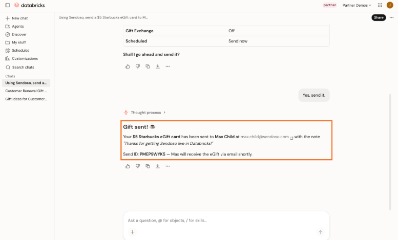Open more options under Gift sent reply
The width and height of the screenshot is (398, 240).
(x=167, y=166)
